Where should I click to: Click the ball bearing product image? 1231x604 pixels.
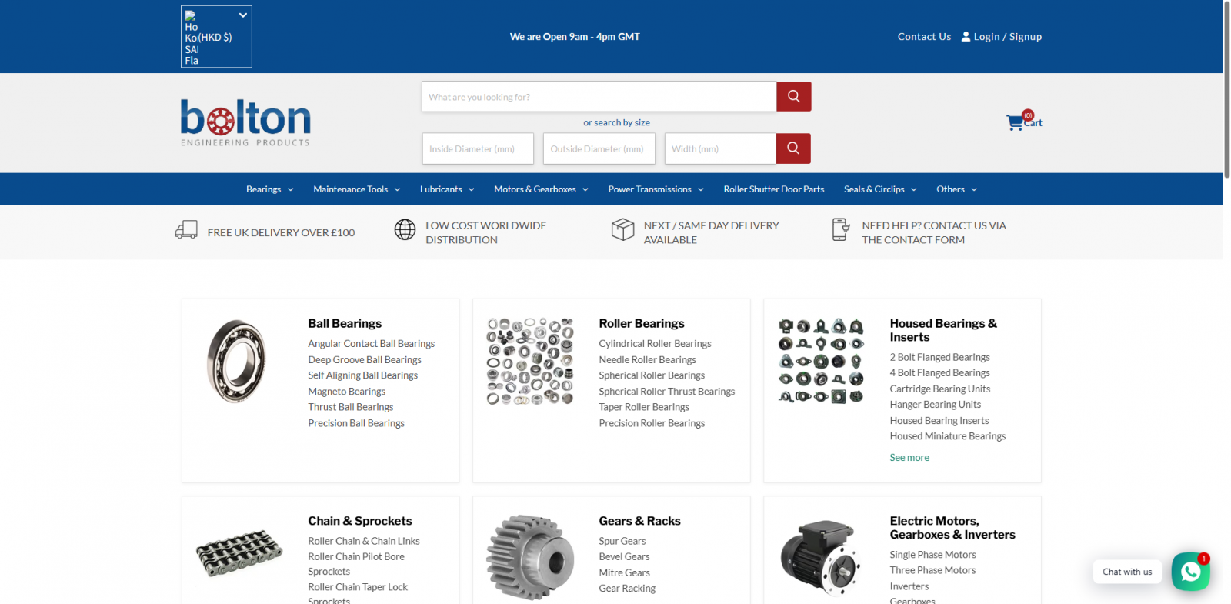(x=236, y=362)
